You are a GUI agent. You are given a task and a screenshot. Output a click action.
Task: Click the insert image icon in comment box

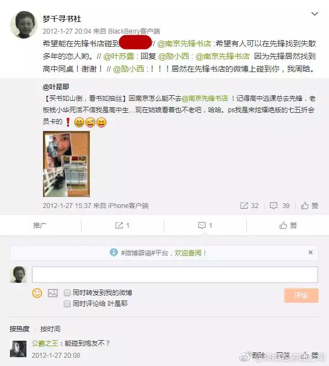tap(52, 293)
